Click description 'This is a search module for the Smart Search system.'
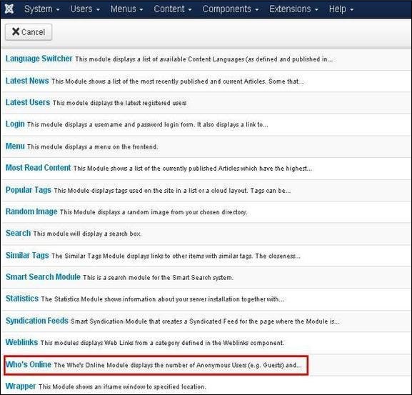The height and width of the screenshot is (395, 412). (x=159, y=278)
